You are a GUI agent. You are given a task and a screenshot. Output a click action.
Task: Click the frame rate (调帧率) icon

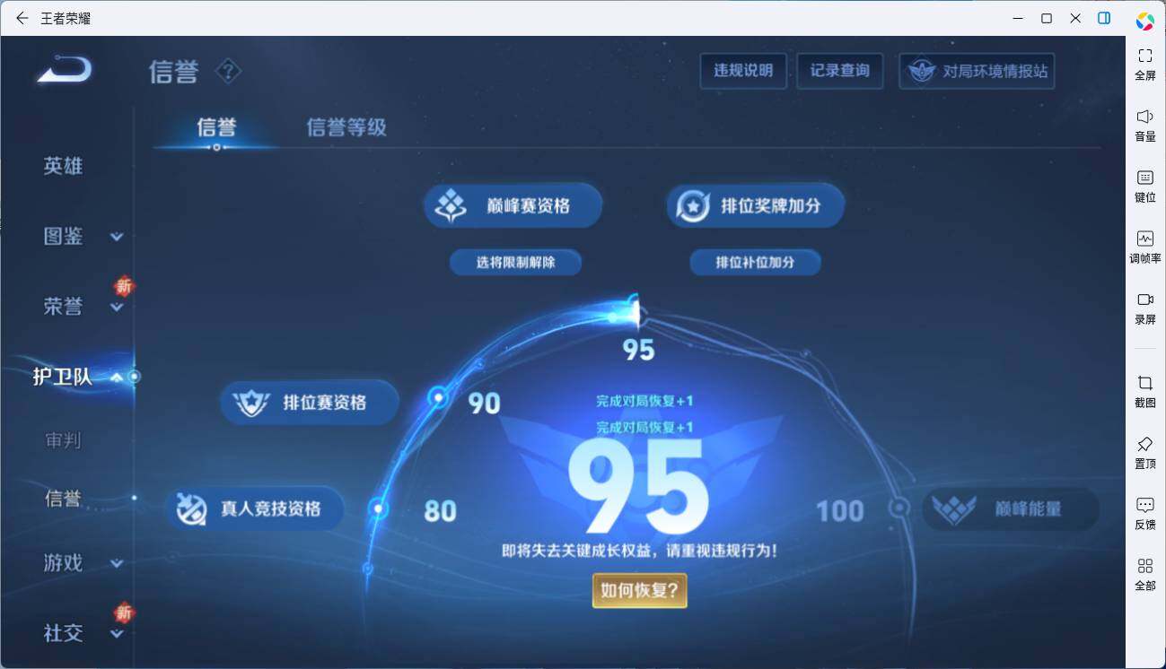coord(1144,239)
